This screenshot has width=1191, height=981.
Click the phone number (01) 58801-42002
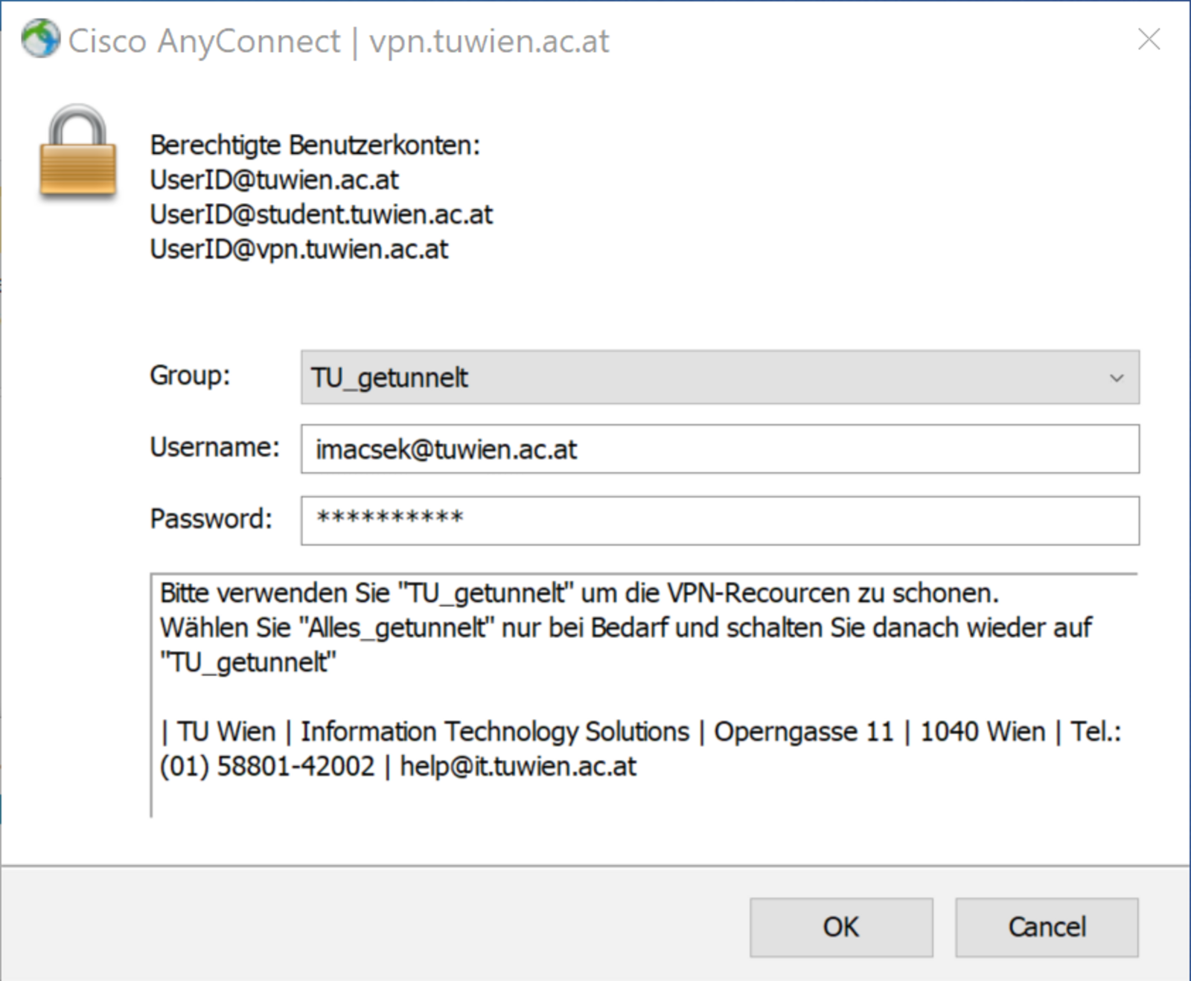click(x=267, y=766)
